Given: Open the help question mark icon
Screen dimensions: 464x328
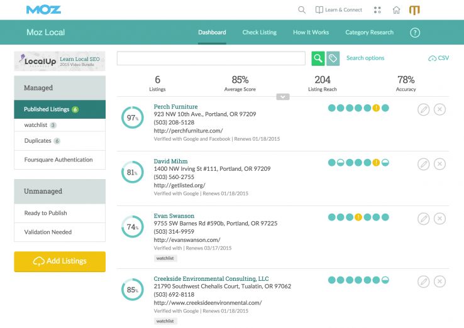Looking at the screenshot, I should (x=415, y=33).
